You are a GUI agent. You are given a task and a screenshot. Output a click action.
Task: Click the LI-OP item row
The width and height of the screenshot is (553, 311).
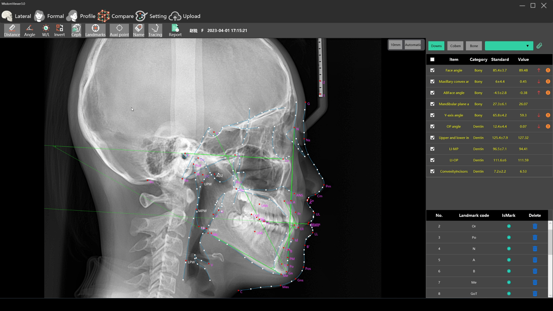489,160
